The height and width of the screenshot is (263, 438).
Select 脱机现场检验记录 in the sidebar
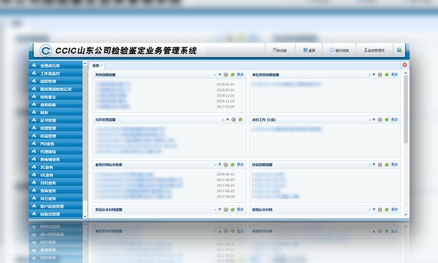[56, 89]
